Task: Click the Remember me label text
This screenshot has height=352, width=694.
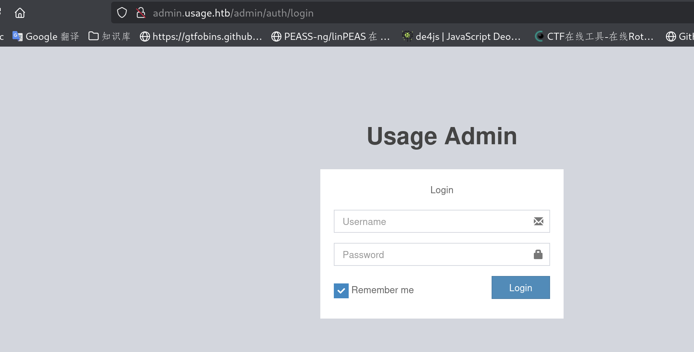Action: coord(382,290)
